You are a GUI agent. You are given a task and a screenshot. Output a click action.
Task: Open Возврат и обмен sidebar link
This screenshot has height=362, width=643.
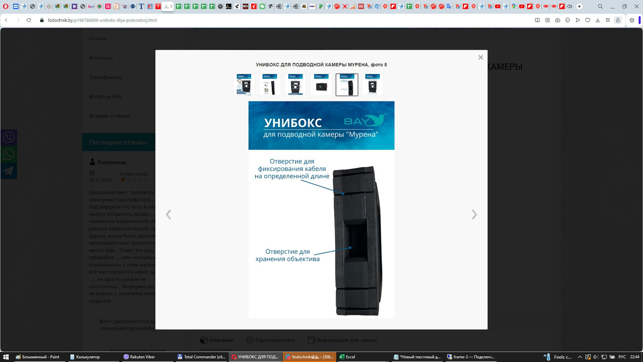tap(110, 116)
